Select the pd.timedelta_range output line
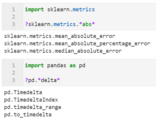Image resolution: width=156 pixels, height=122 pixels. [x=33, y=107]
